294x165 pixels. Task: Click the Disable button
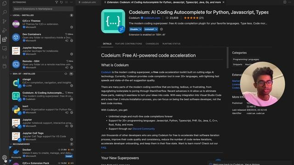[x=134, y=29]
